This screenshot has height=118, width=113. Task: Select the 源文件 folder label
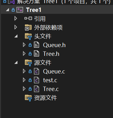point(43,63)
